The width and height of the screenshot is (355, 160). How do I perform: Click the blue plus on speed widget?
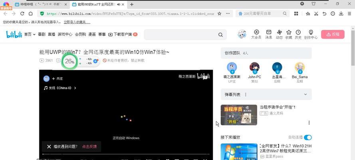tap(95, 61)
